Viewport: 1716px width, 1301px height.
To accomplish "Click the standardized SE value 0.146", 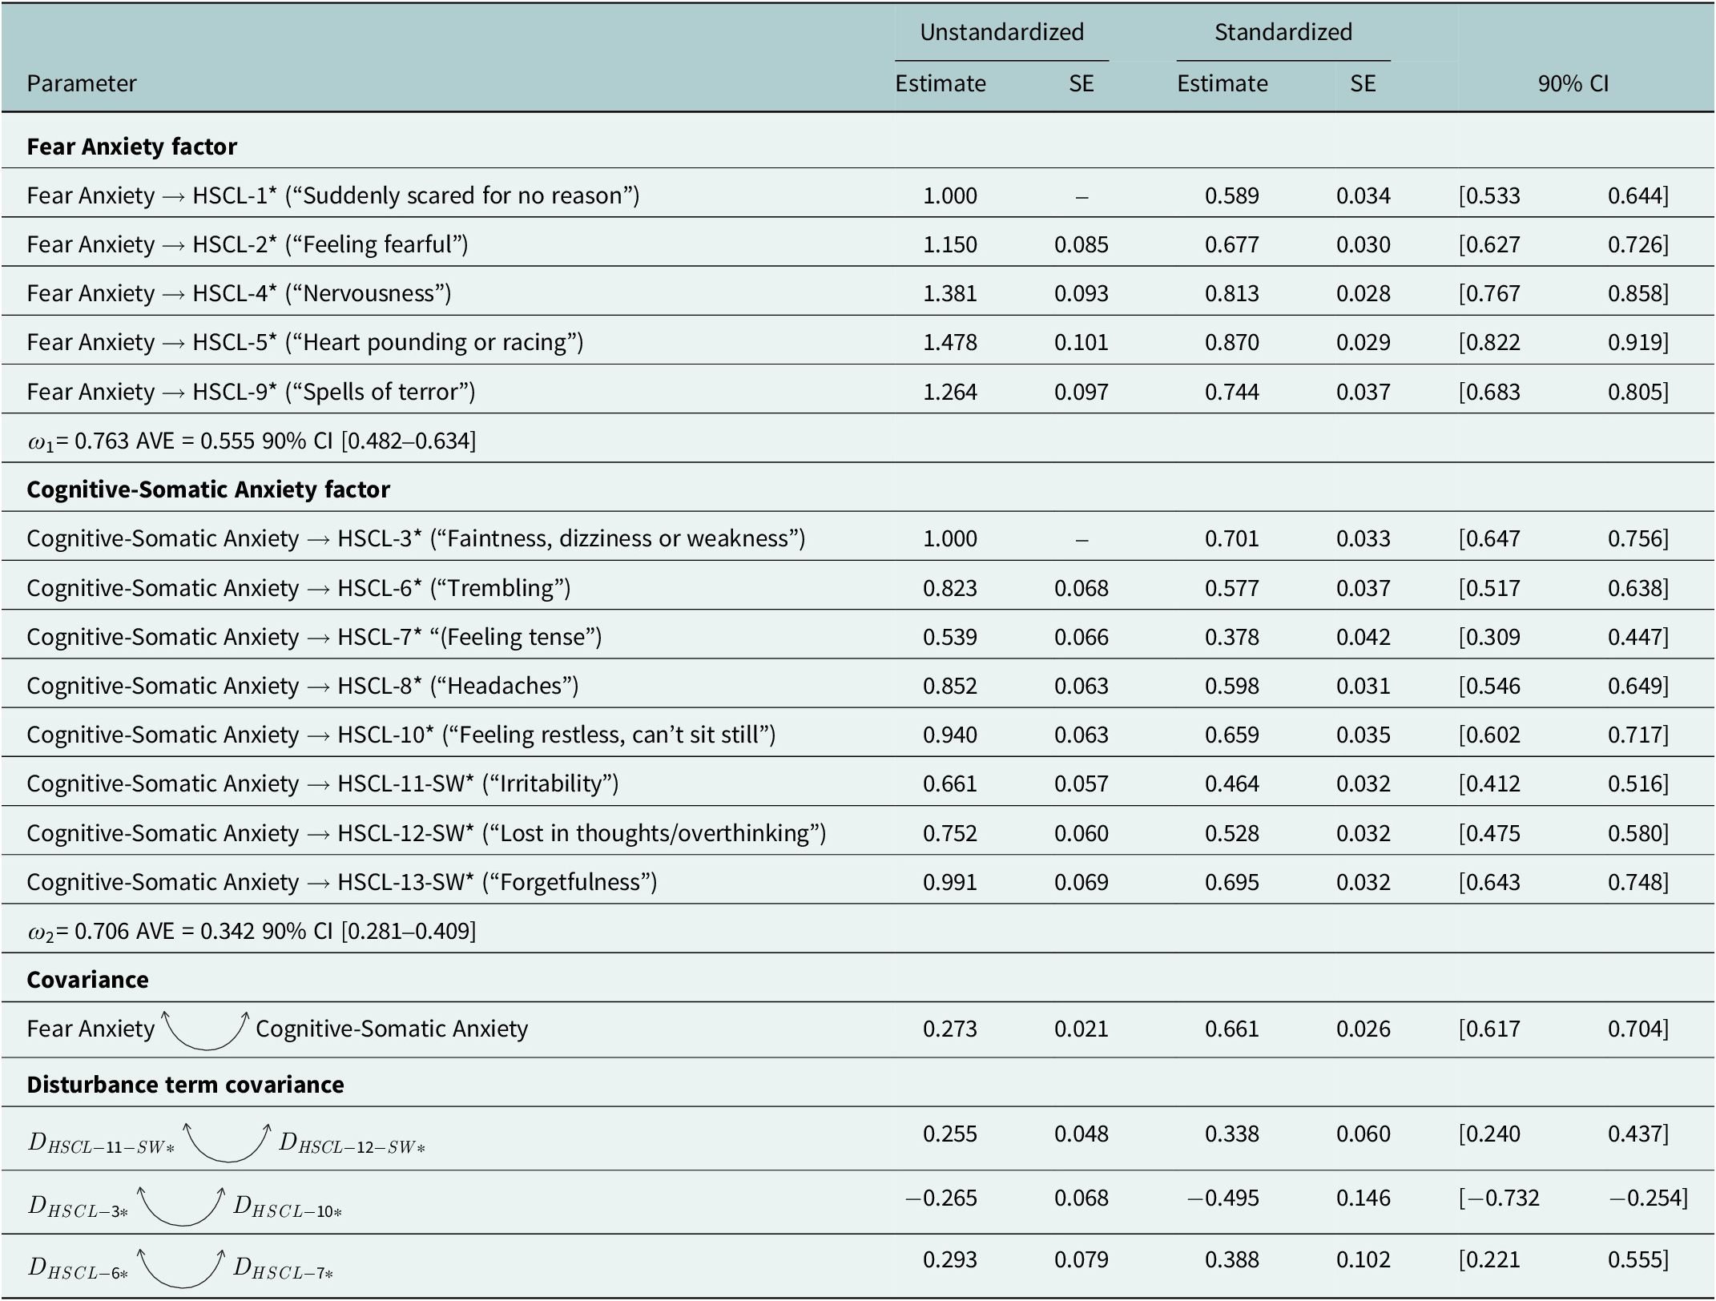I will pyautogui.click(x=1364, y=1198).
